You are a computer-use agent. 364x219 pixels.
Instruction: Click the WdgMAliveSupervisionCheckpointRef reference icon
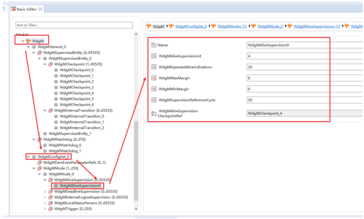tap(154, 113)
